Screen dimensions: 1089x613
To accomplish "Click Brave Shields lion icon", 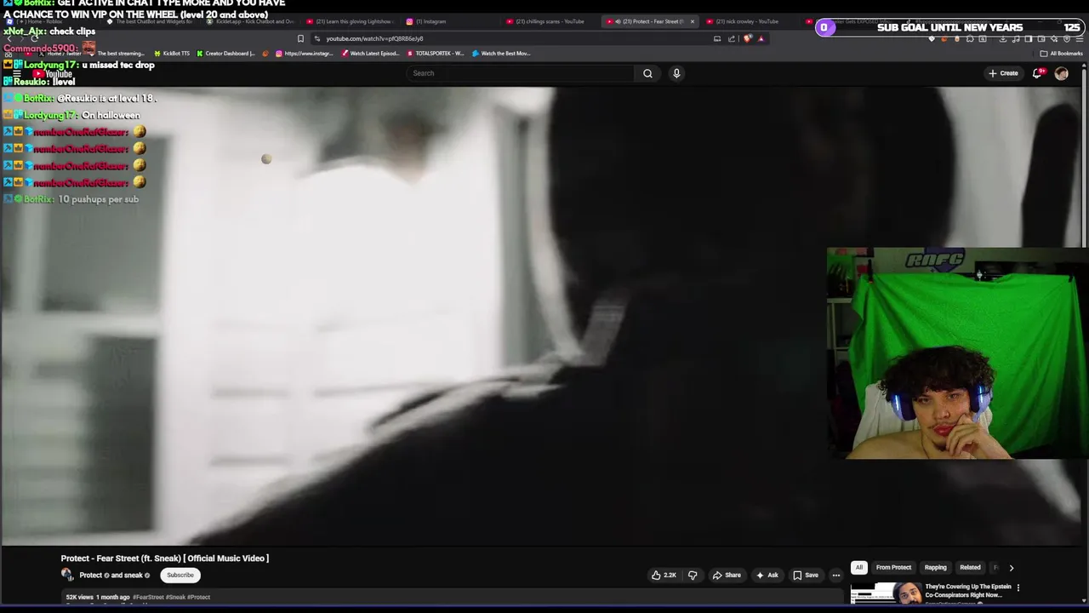I will (748, 38).
